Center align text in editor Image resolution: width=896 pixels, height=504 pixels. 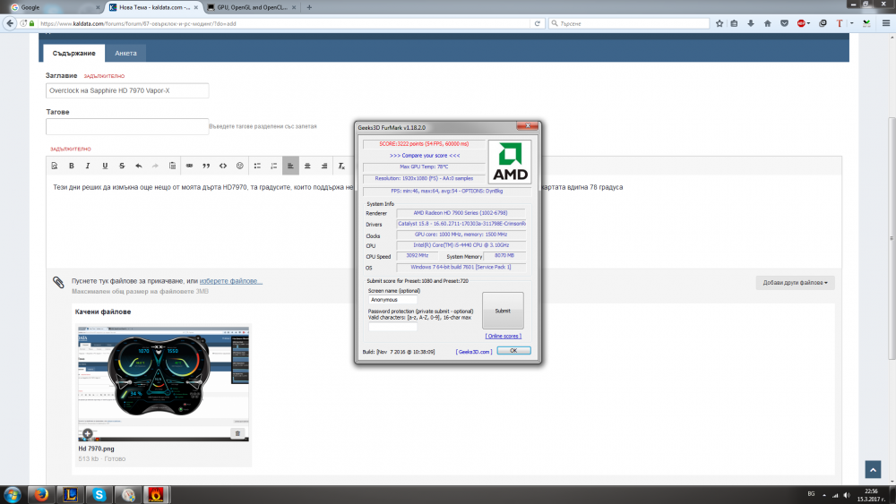click(x=307, y=167)
